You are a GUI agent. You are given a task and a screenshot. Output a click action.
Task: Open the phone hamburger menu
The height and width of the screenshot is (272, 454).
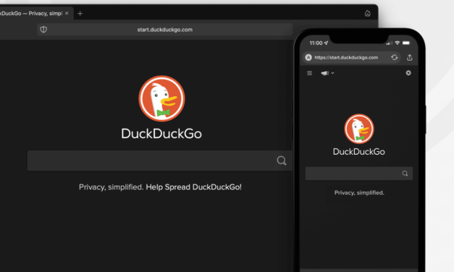[x=309, y=73]
